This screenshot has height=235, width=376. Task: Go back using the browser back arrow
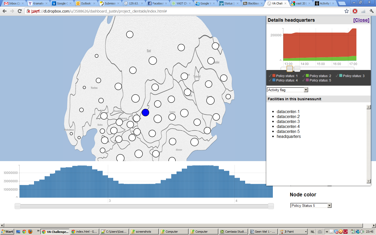4,11
